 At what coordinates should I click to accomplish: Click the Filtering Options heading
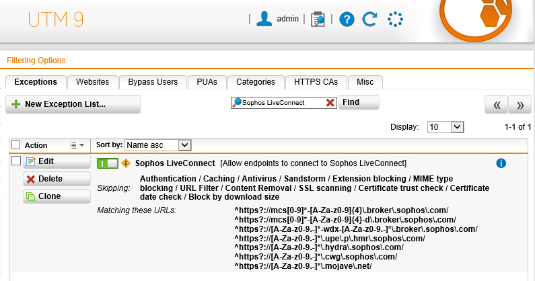tap(36, 61)
